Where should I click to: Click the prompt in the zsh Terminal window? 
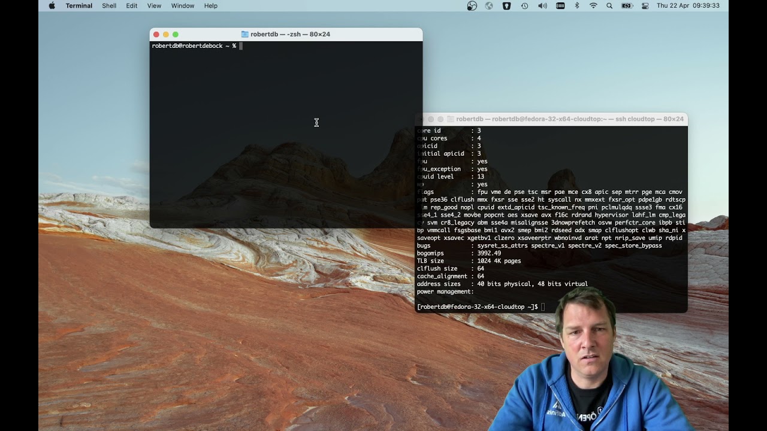(x=194, y=45)
